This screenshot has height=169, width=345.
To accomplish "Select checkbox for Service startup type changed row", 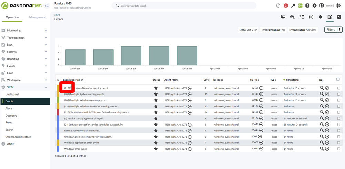I will pos(339,118).
